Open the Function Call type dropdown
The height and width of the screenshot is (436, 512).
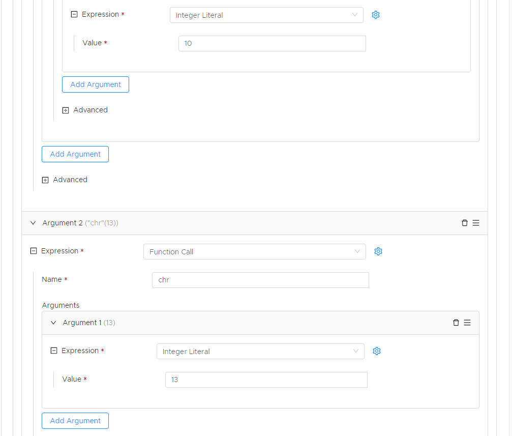point(254,251)
